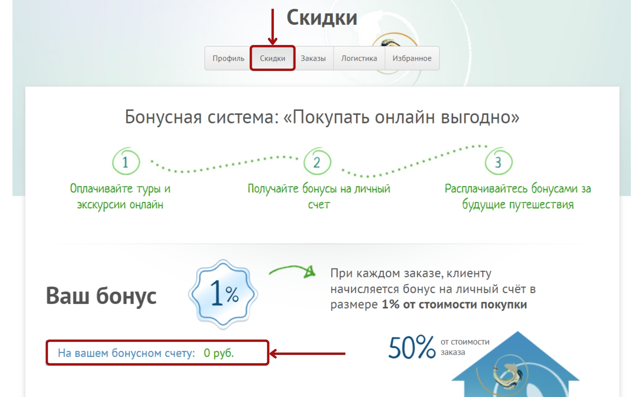Image resolution: width=643 pixels, height=397 pixels.
Task: Click the red arrow above Скидки tab
Action: pyautogui.click(x=272, y=26)
